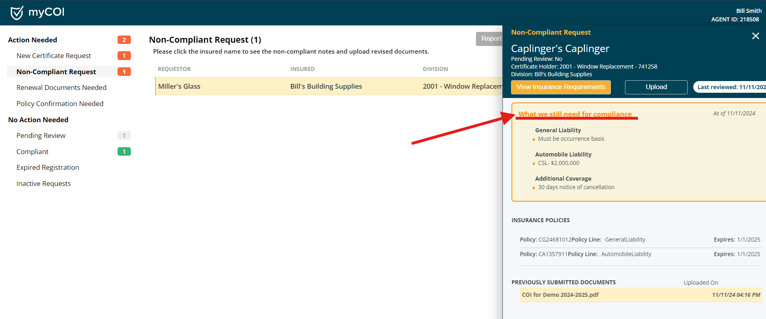766x319 pixels.
Task: Click What we still need for compliance
Action: click(x=575, y=114)
